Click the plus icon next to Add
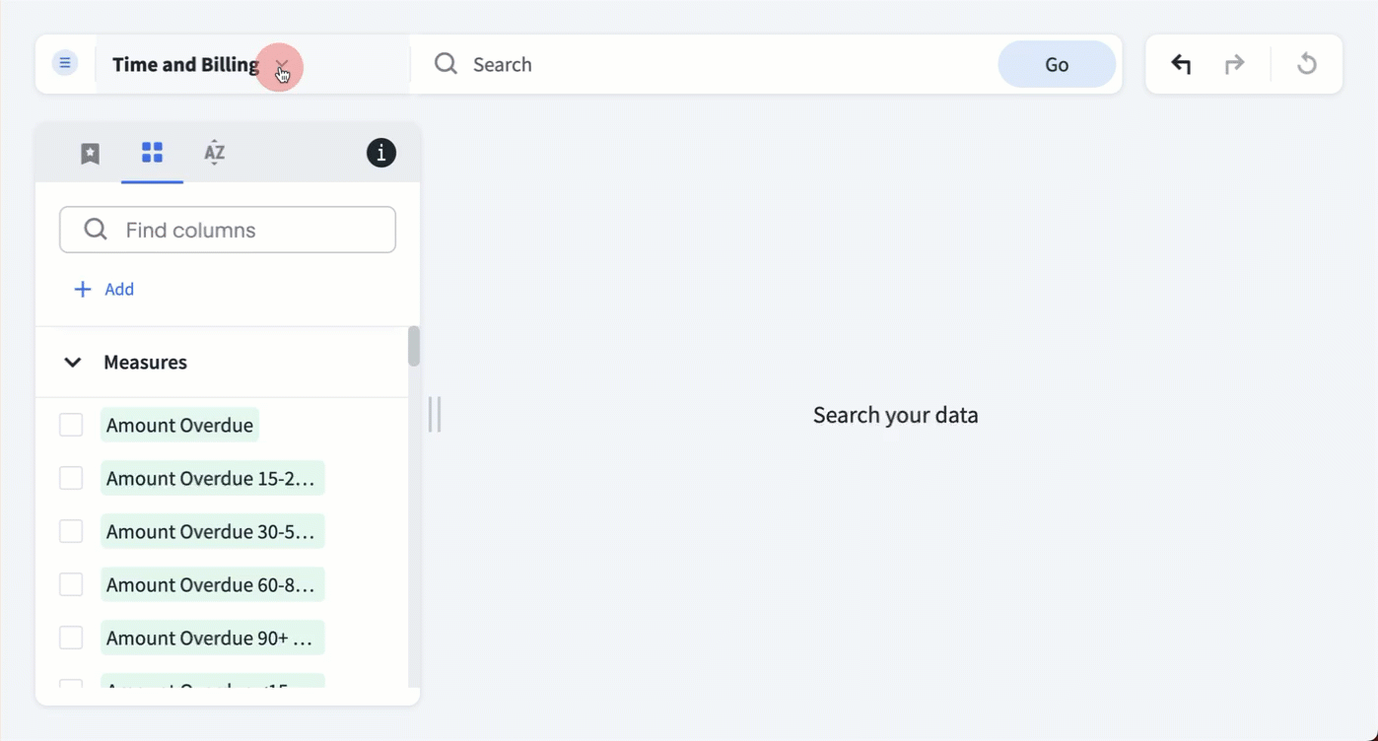 click(83, 289)
